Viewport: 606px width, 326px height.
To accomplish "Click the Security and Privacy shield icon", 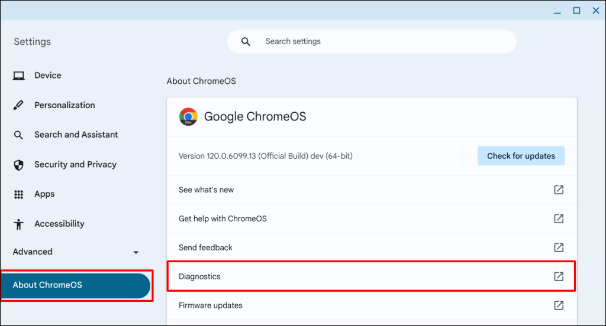I will tap(19, 165).
